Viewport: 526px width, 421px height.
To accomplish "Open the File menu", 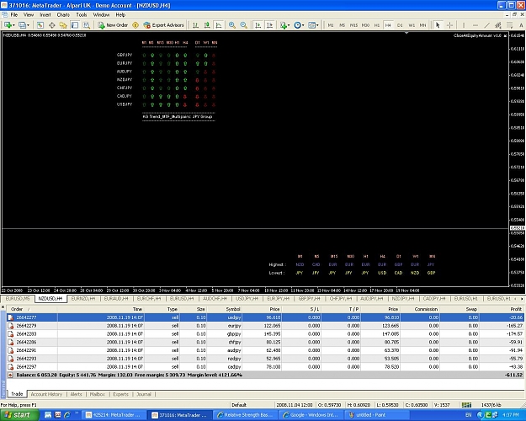I will (14, 15).
